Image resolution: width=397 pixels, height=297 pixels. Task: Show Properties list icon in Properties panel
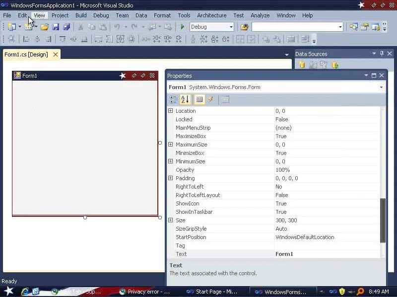pos(199,99)
